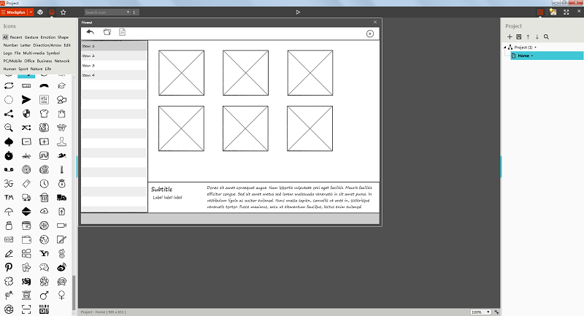Toggle the project tree panel icon
Screen dimensions: 584x316
click(540, 12)
